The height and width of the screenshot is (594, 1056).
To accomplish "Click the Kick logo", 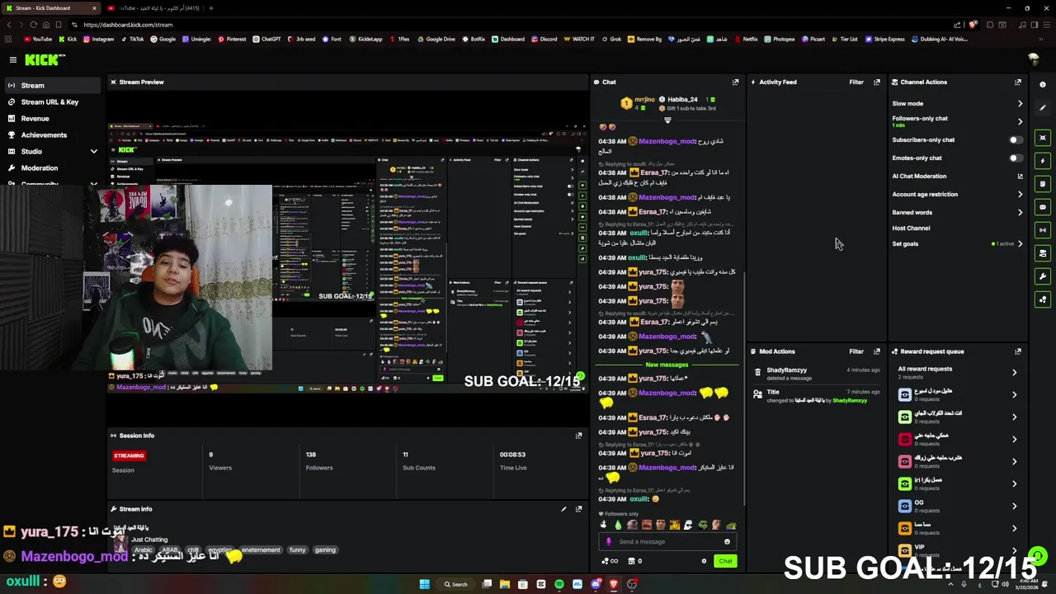I will point(45,59).
